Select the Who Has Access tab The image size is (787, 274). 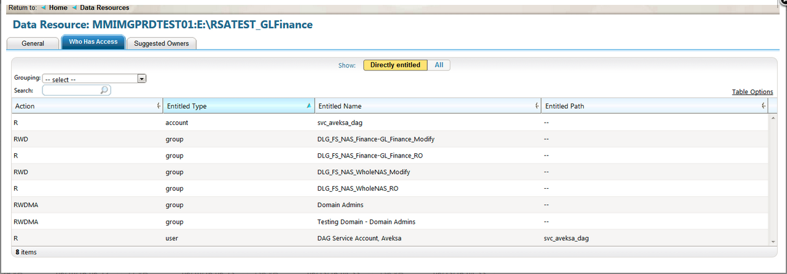(93, 42)
